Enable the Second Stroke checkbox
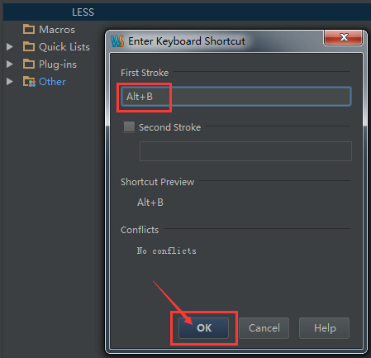Screen dimensions: 371x358 (x=129, y=127)
